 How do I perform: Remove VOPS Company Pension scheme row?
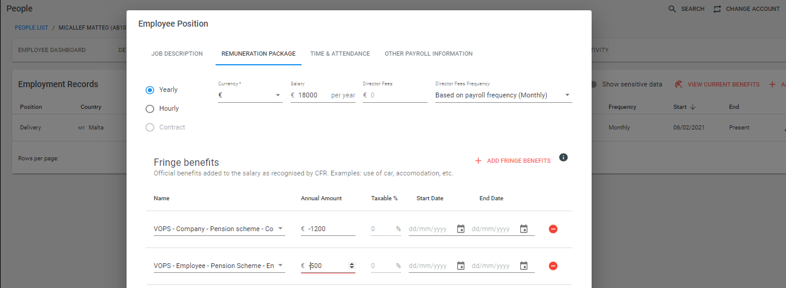click(x=553, y=229)
